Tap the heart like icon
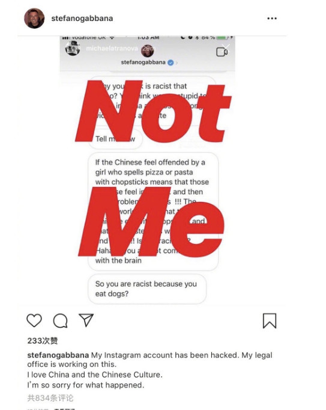 [x=34, y=320]
